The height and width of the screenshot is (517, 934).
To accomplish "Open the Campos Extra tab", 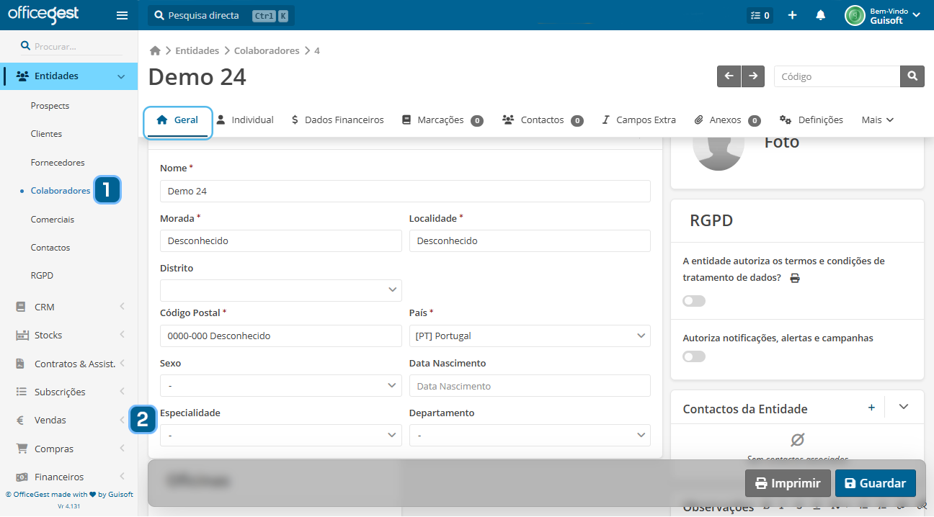I will pyautogui.click(x=639, y=120).
